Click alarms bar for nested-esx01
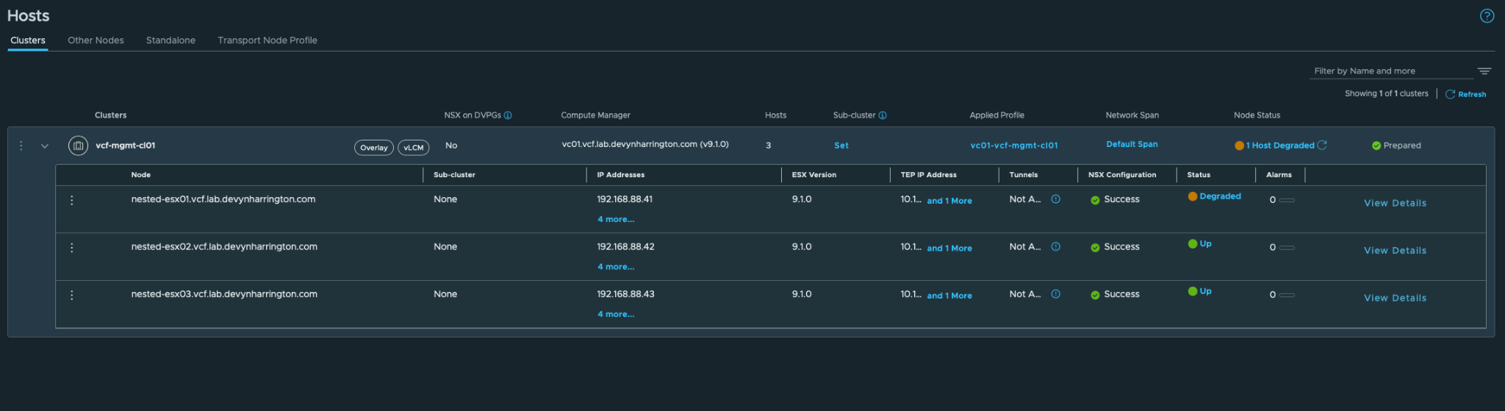 [x=1287, y=200]
